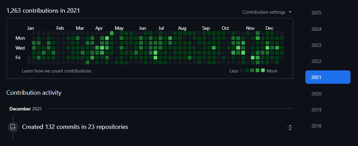Click the Contribution activity heading
Image resolution: width=358 pixels, height=146 pixels.
click(34, 93)
